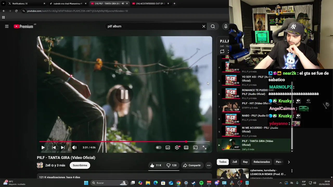This screenshot has width=333, height=187.
Task: Open the YouTube guide hamburger menu
Action: [7, 26]
